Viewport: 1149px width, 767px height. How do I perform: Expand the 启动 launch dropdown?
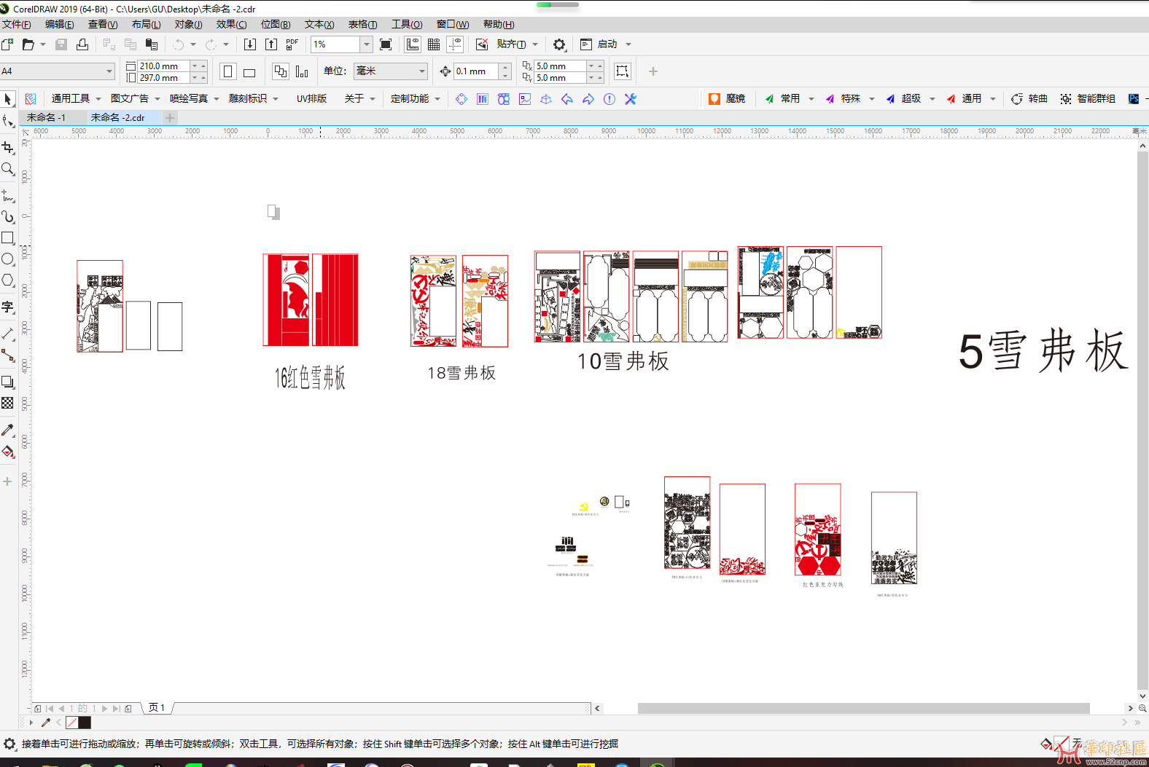click(x=628, y=44)
